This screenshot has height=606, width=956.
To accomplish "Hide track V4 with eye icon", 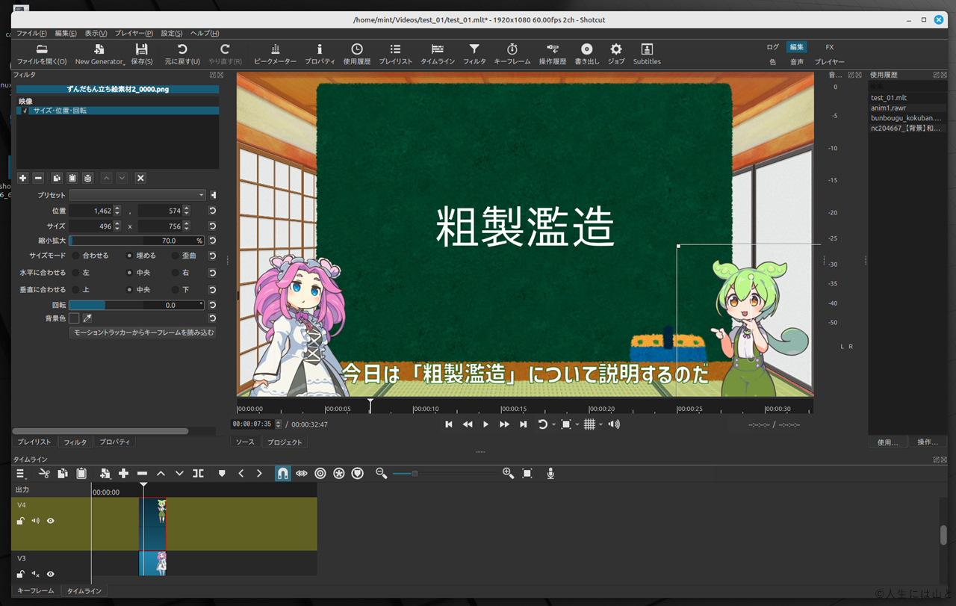I will click(x=51, y=521).
